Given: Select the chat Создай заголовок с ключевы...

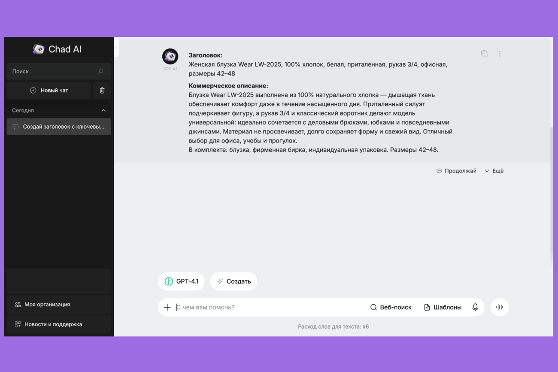Looking at the screenshot, I should [59, 127].
